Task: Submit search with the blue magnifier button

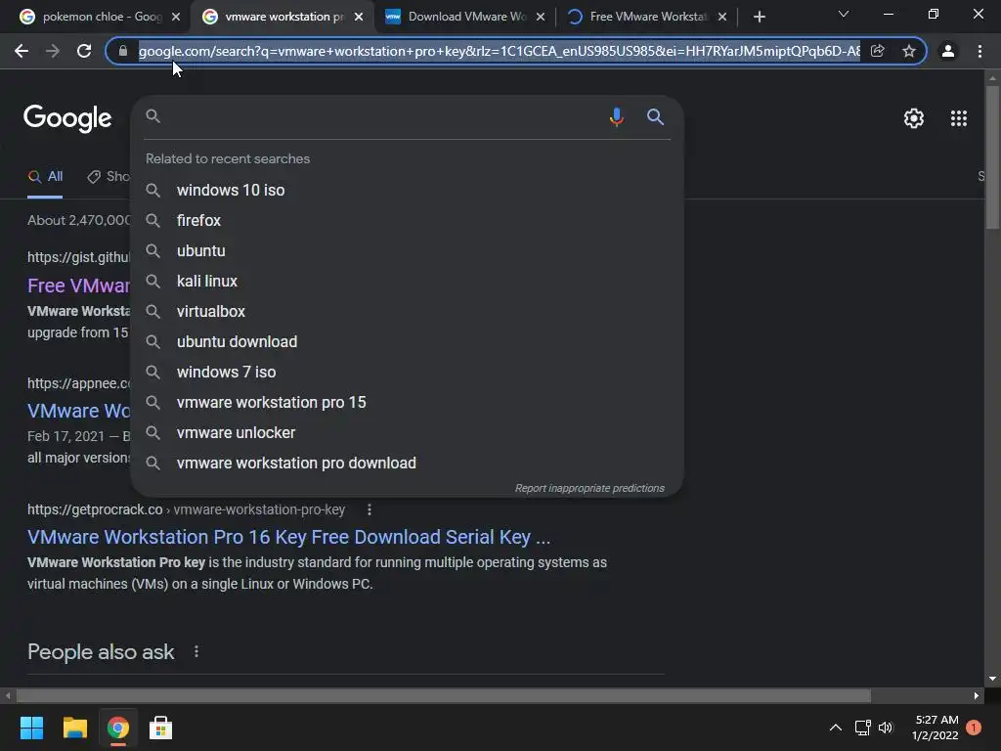Action: click(655, 117)
